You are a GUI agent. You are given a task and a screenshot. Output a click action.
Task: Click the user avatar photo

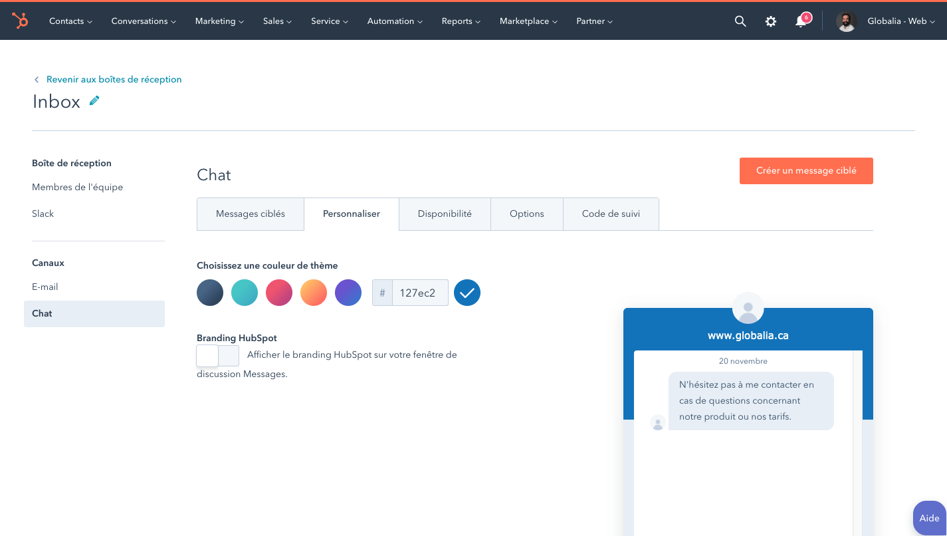846,21
